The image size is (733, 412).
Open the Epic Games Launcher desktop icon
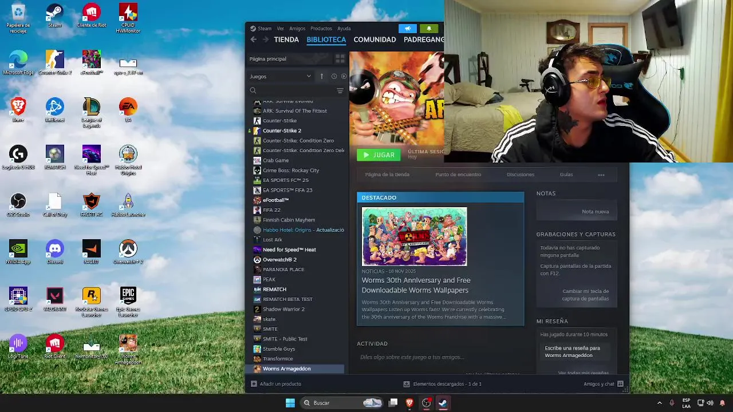pos(128,302)
